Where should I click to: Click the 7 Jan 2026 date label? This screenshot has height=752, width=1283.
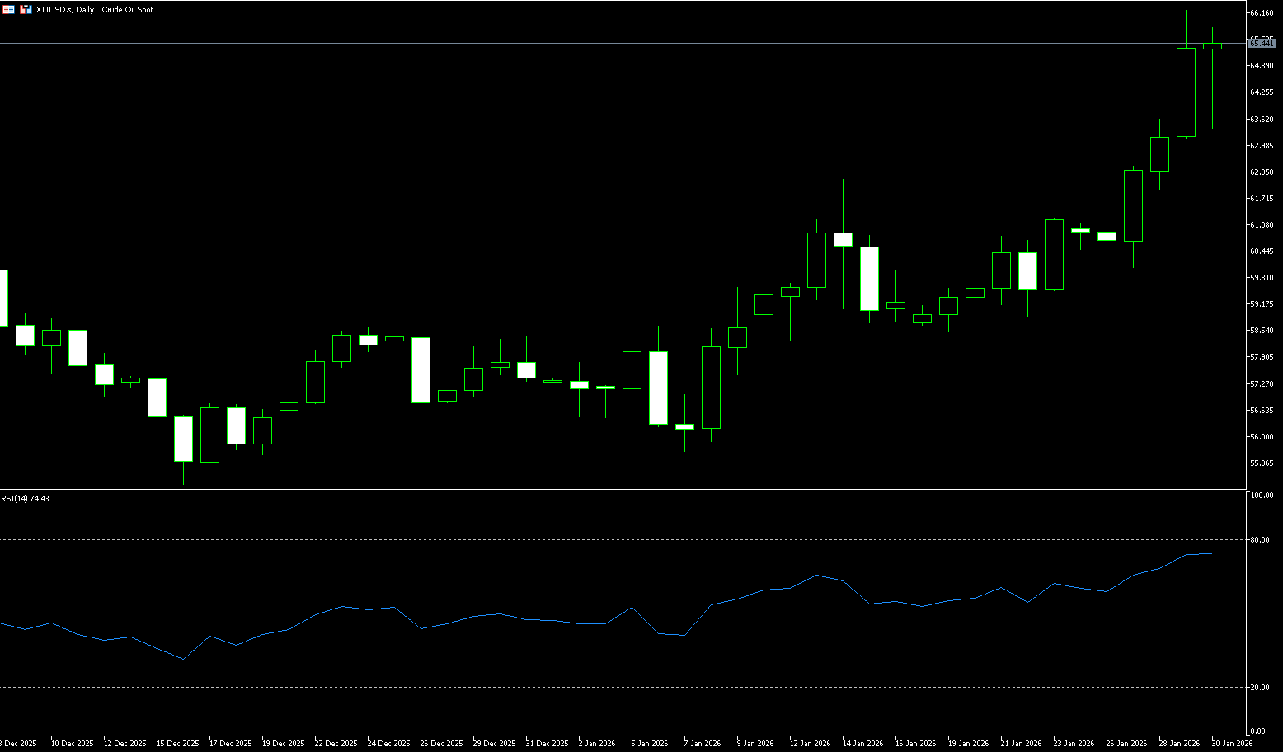tap(703, 744)
